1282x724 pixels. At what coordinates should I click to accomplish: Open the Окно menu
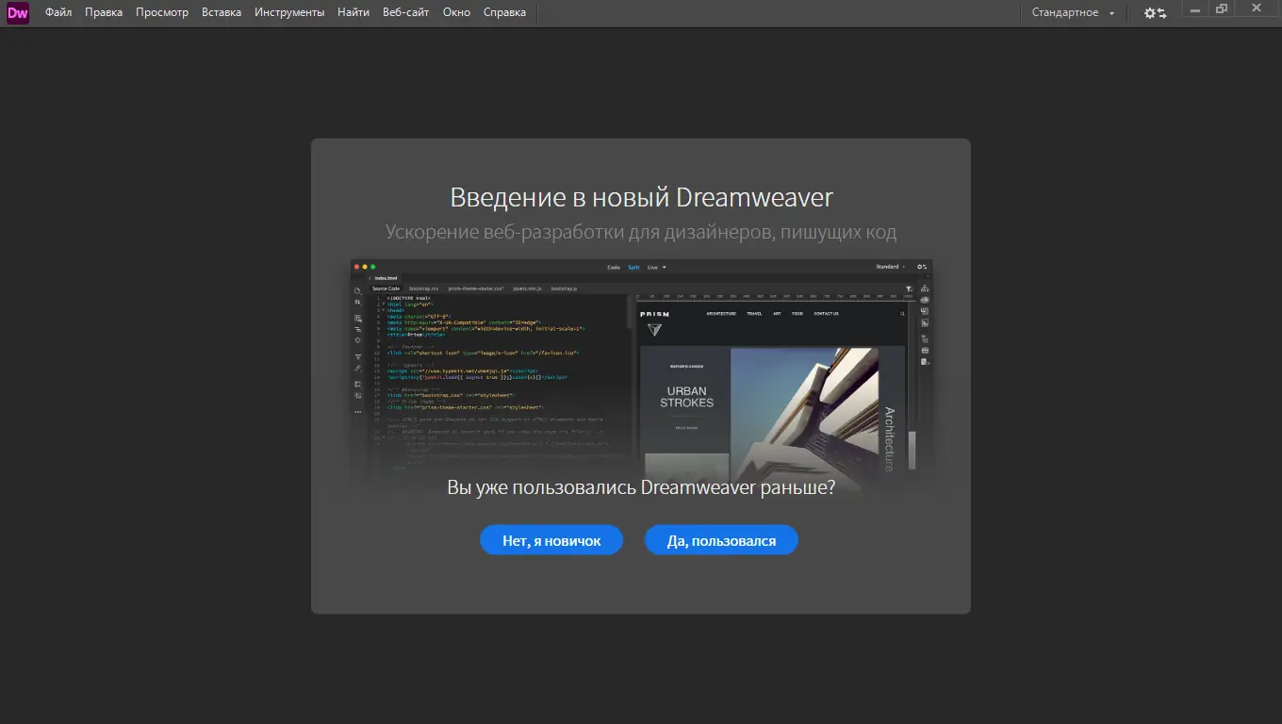click(x=456, y=11)
